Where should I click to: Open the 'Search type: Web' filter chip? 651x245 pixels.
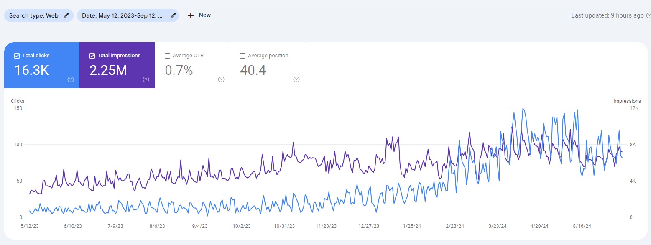(34, 15)
